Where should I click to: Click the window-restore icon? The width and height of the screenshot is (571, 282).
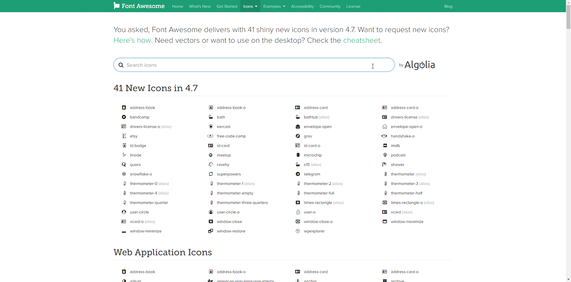point(231,231)
